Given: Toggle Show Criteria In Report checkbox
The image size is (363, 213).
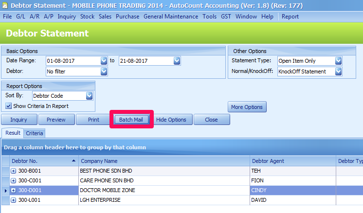Looking at the screenshot, I should tap(9, 106).
